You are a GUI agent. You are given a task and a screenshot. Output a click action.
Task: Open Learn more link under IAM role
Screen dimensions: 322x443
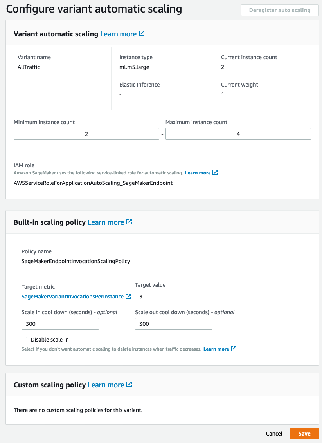point(198,173)
